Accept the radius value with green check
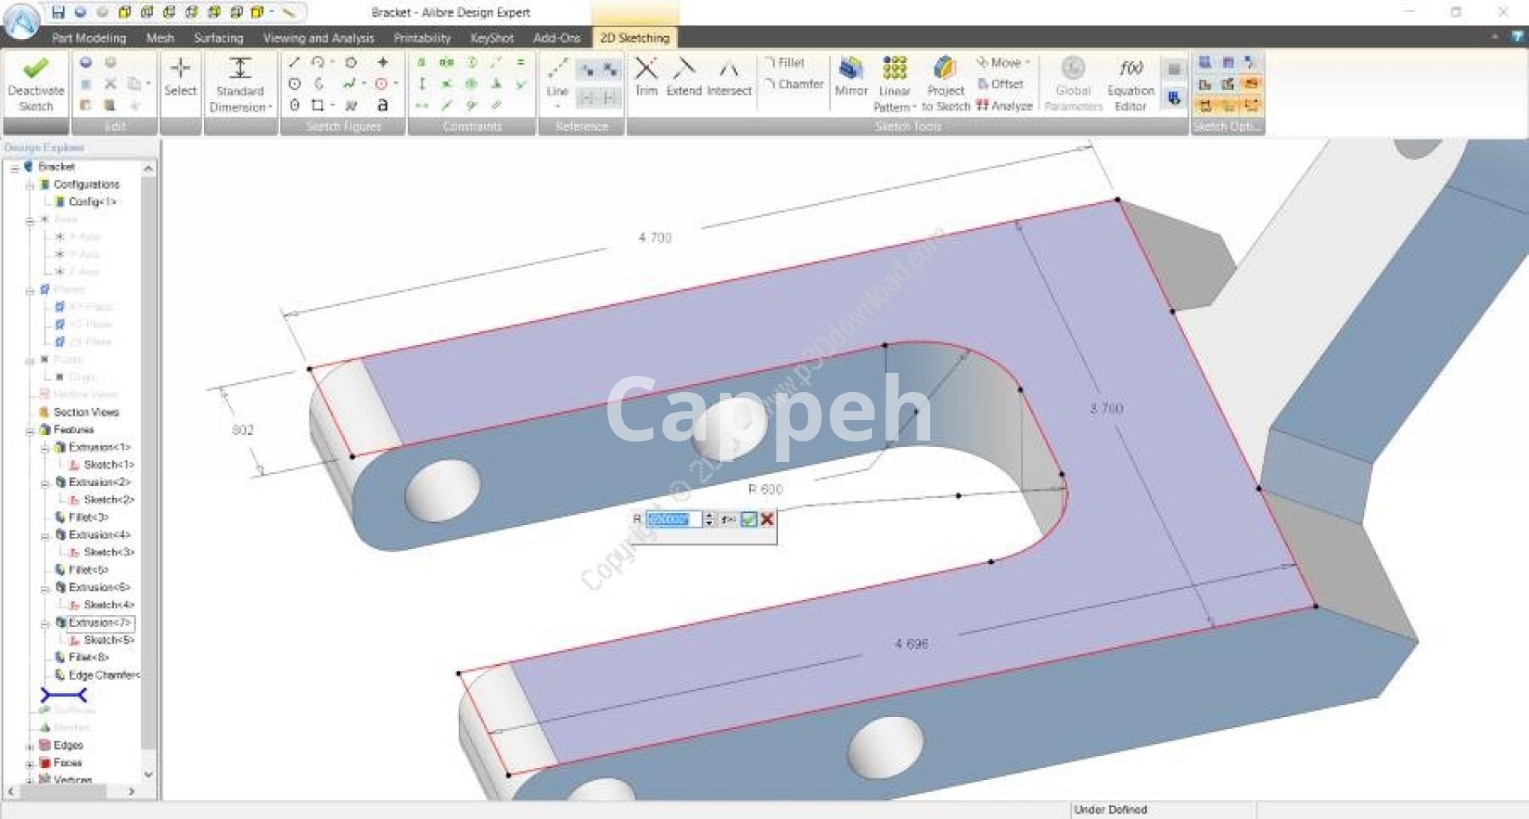This screenshot has height=819, width=1529. click(749, 519)
